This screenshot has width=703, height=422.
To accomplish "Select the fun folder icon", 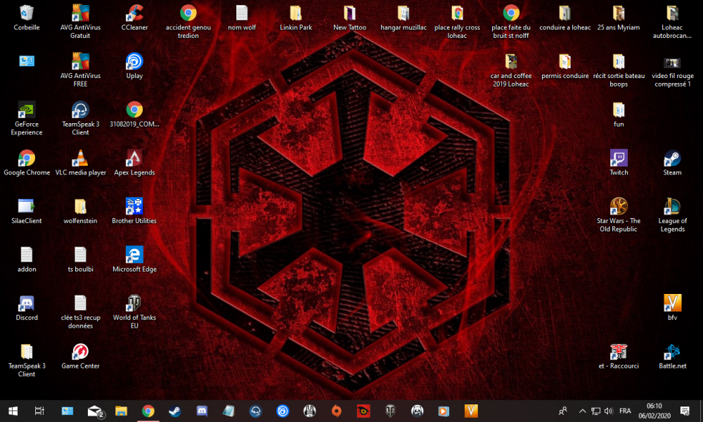I will [619, 115].
